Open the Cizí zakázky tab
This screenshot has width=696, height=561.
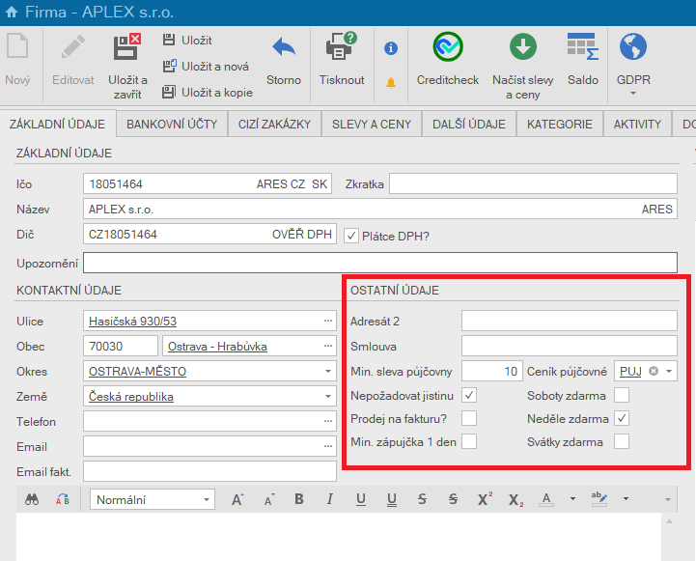tap(274, 124)
